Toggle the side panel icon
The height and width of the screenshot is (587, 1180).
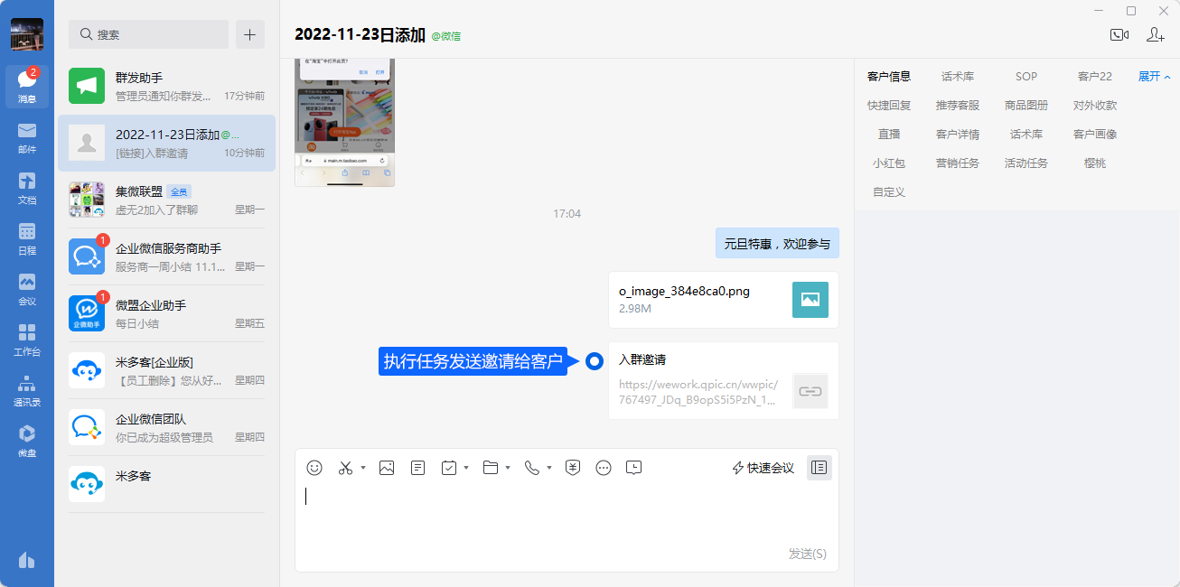[819, 468]
